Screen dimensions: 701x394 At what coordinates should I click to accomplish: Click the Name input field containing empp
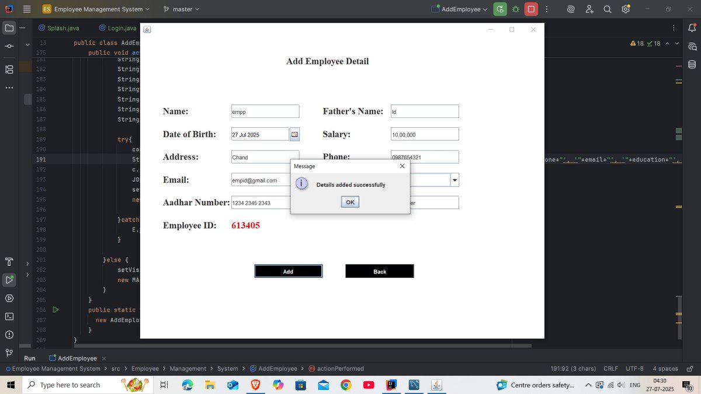click(x=265, y=111)
